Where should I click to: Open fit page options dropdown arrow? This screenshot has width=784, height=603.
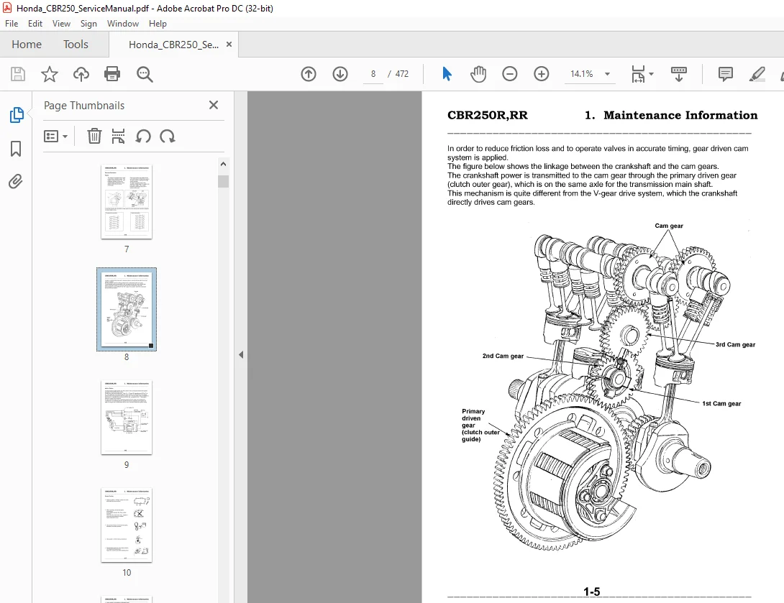[651, 74]
